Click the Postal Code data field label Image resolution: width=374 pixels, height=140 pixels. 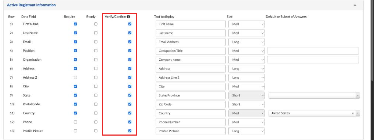coord(31,104)
